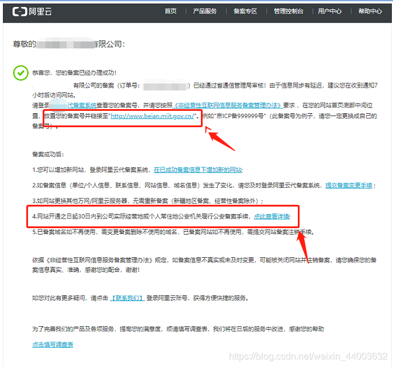This screenshot has height=367, width=393.
Task: Click 在已成功备案信息下增加新的网站 link
Action: coord(198,170)
